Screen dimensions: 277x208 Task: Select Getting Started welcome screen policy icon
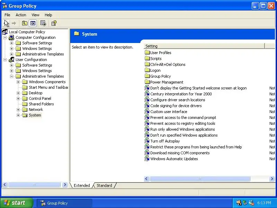point(147,88)
